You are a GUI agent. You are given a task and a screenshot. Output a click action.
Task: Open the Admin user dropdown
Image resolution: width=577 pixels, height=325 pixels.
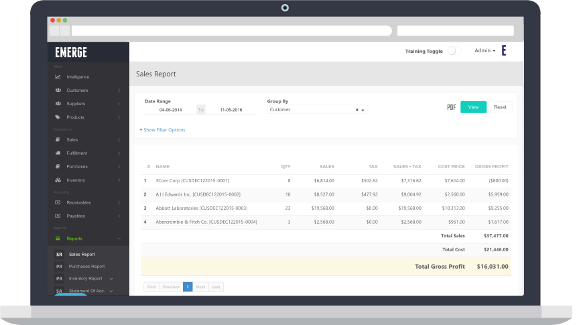[x=485, y=51]
